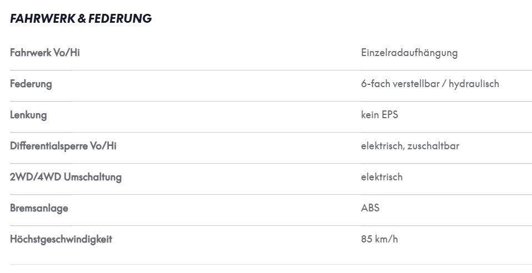Click the 6-fach verstellbar / hydraulisch value
This screenshot has width=532, height=273.
coord(430,84)
